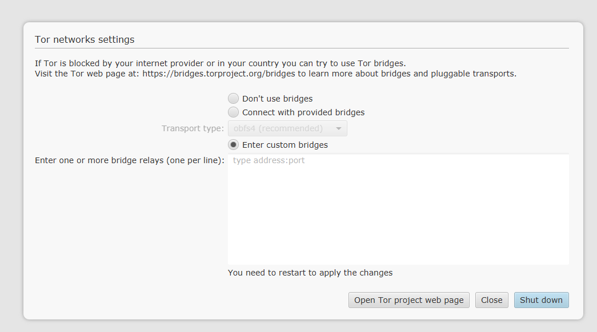597x332 pixels.
Task: Click the "Enter one or more bridge relays" label
Action: [130, 160]
